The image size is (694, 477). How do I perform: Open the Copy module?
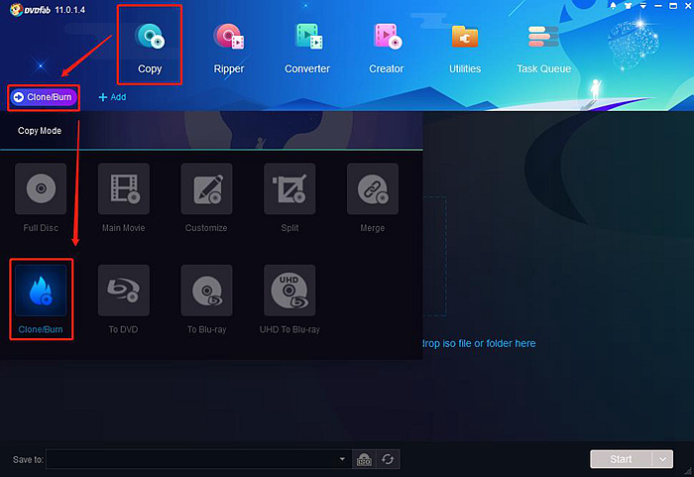click(149, 45)
